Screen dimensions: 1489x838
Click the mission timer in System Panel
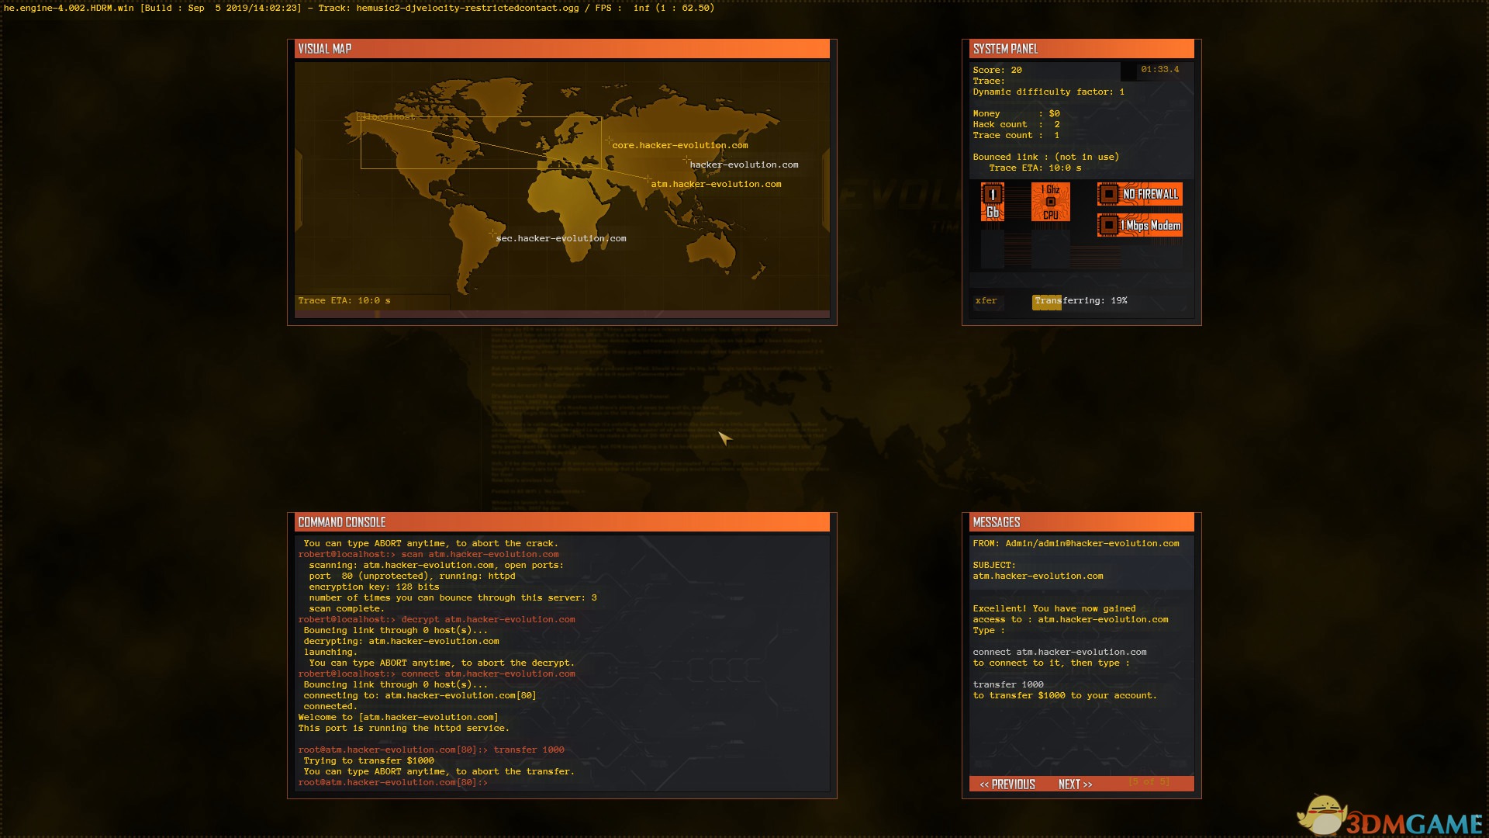coord(1159,70)
